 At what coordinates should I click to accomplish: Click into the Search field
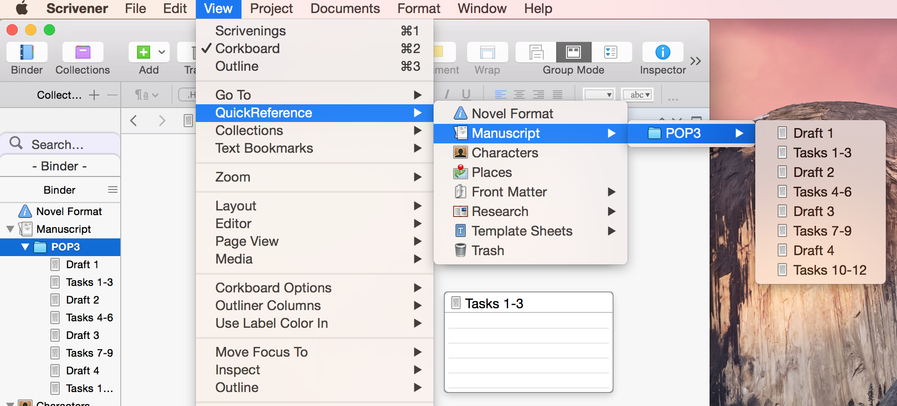coord(60,144)
